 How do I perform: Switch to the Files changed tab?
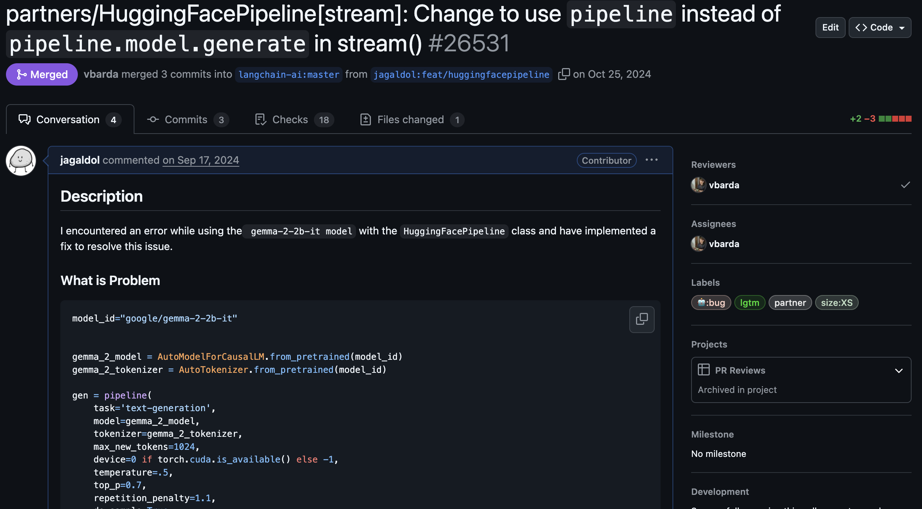click(x=412, y=119)
